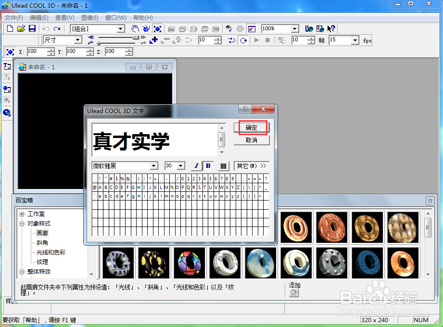The image size is (443, 327).
Task: Click the 其它(M) >> button
Action: point(252,166)
